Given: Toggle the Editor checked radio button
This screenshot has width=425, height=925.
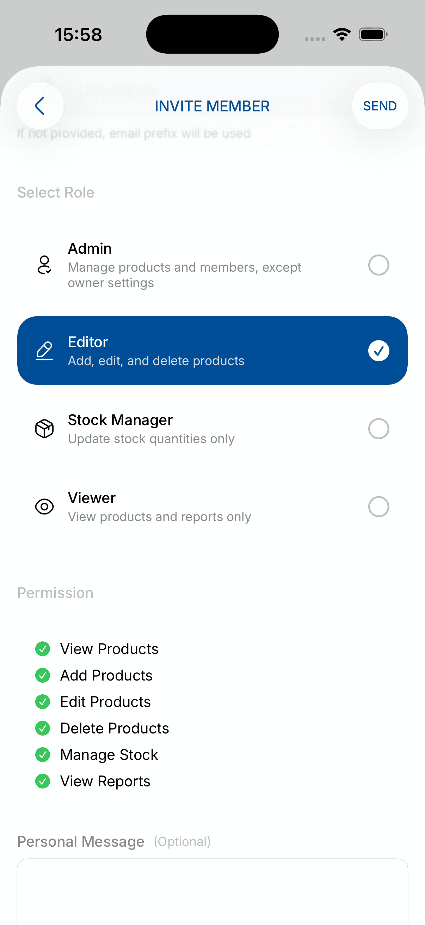Looking at the screenshot, I should pos(378,350).
